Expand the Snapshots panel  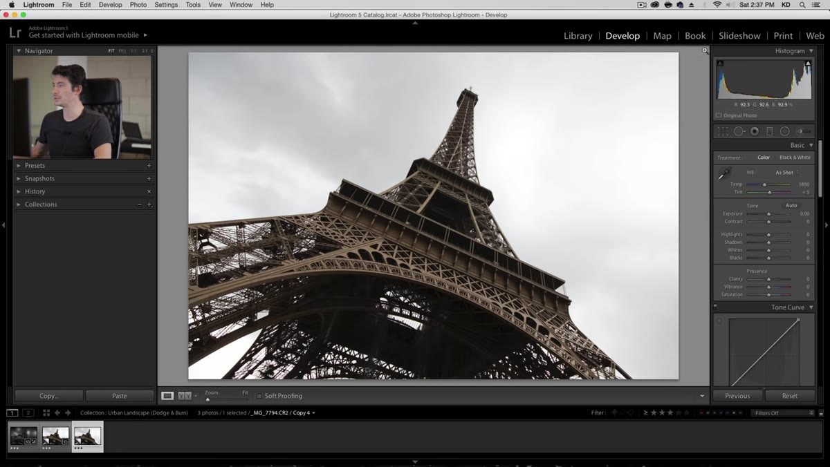(x=19, y=178)
